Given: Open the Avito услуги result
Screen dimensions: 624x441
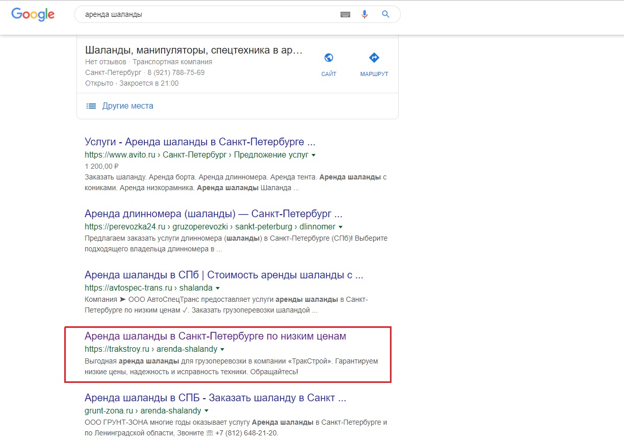Looking at the screenshot, I should 199,142.
